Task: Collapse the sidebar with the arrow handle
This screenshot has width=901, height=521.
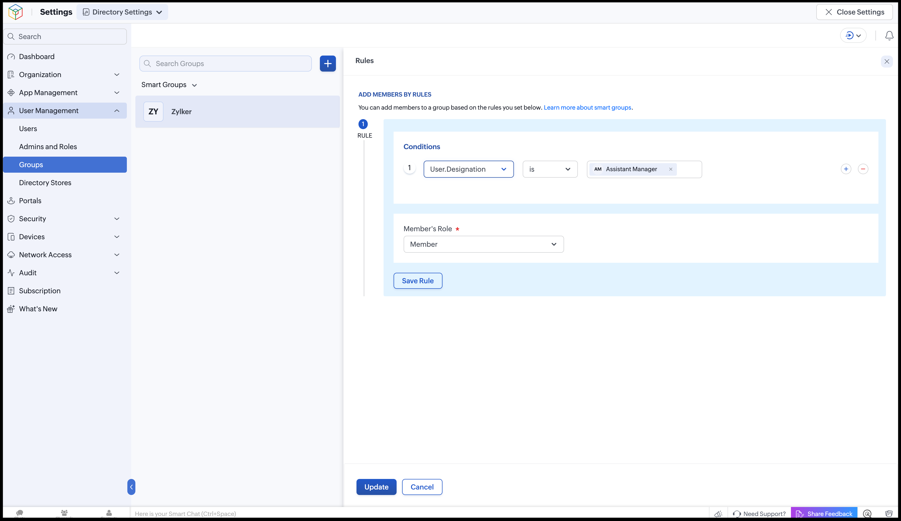Action: [x=131, y=487]
